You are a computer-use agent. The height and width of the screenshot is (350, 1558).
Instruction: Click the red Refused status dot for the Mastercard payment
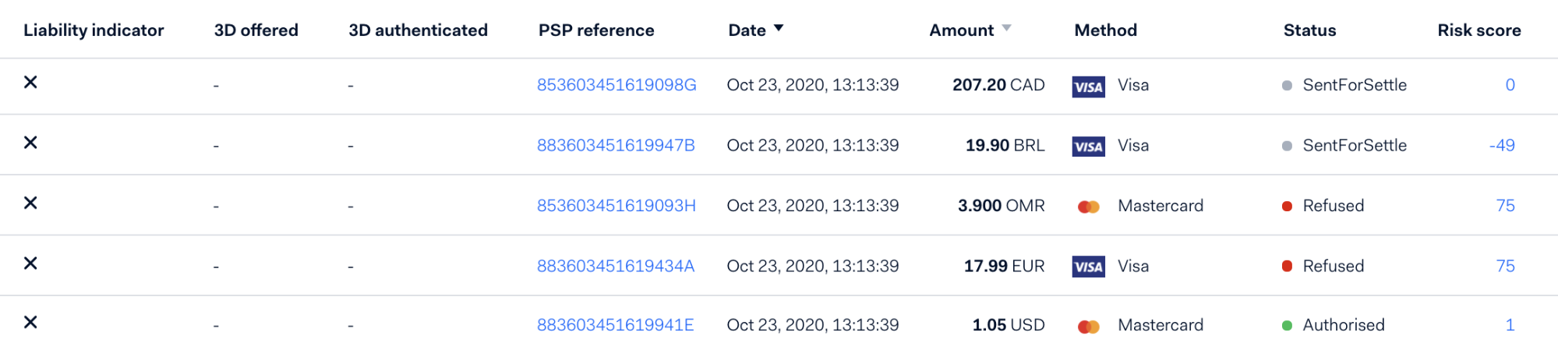point(1287,207)
